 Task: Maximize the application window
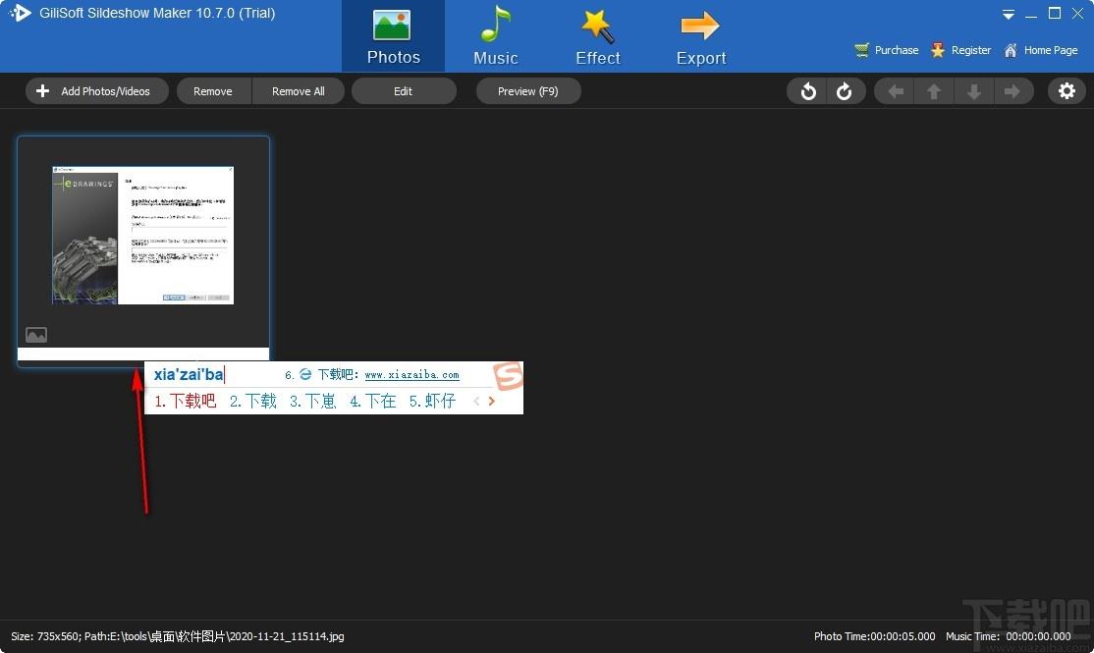tap(1055, 13)
